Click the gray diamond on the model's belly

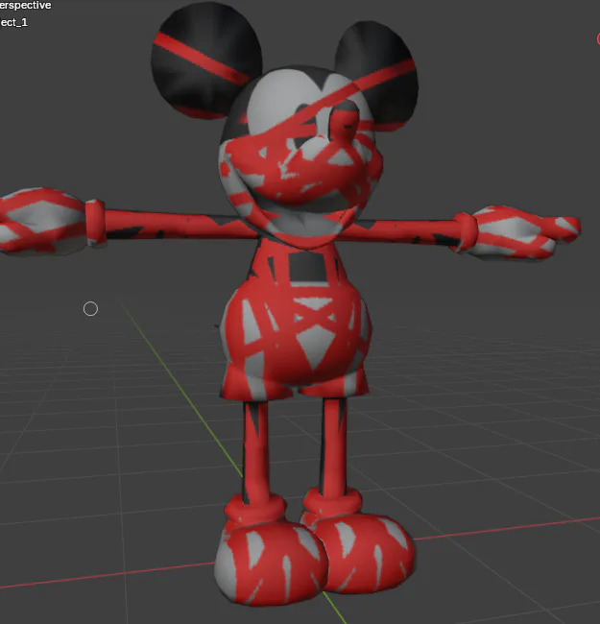click(x=316, y=347)
